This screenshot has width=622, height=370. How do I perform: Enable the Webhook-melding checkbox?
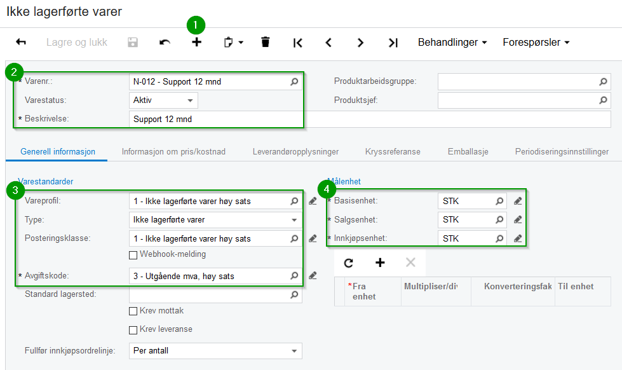pos(133,255)
